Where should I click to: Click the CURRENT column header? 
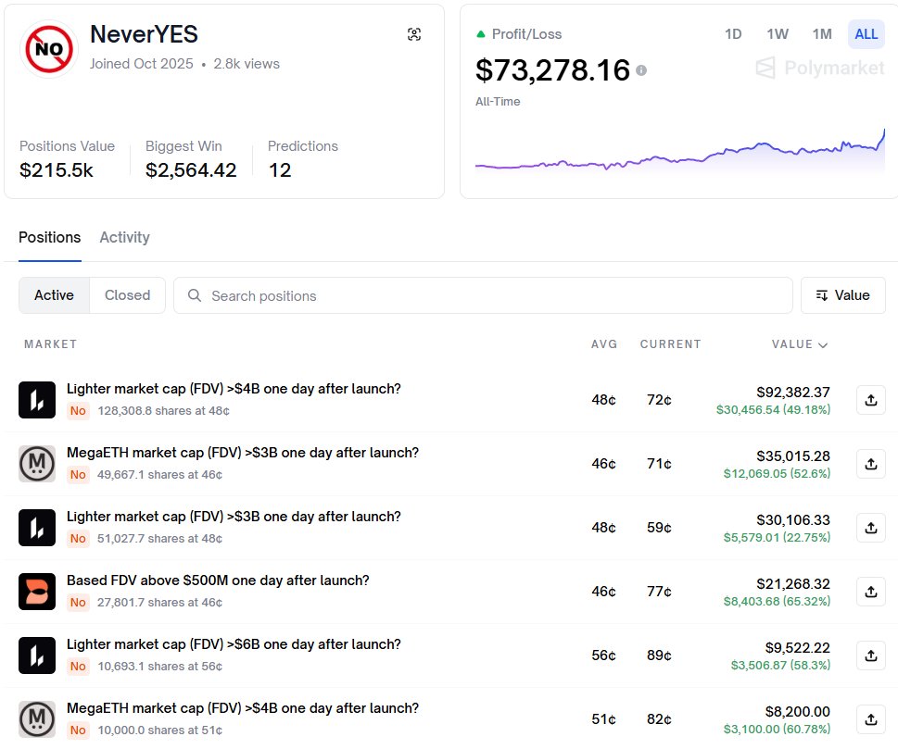tap(671, 344)
